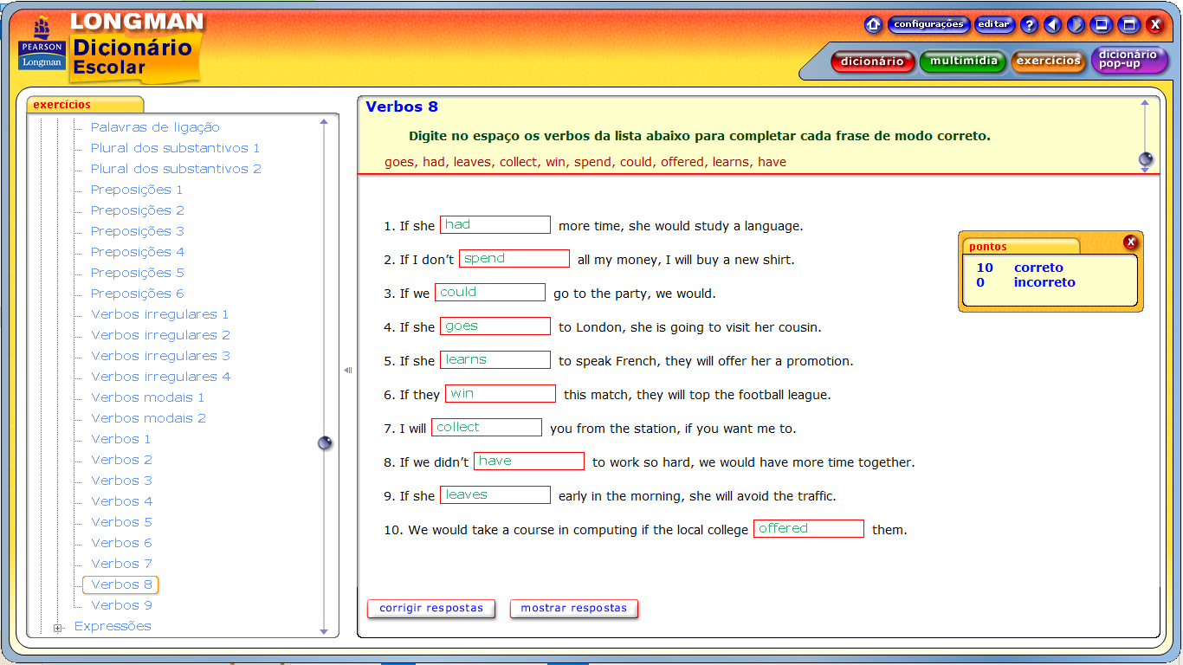Open the 'Palavras de ligação' exercise
Image resolution: width=1183 pixels, height=665 pixels.
(155, 127)
